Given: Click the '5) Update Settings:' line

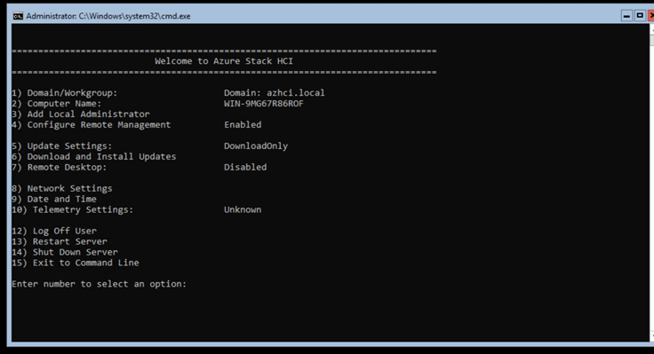Looking at the screenshot, I should pos(61,146).
